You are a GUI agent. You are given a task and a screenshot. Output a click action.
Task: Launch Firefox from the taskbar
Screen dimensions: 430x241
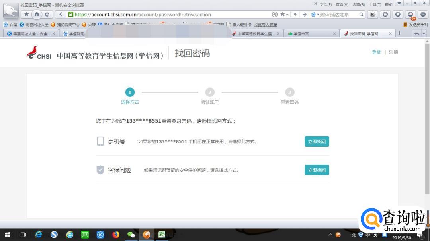[x=116, y=234]
